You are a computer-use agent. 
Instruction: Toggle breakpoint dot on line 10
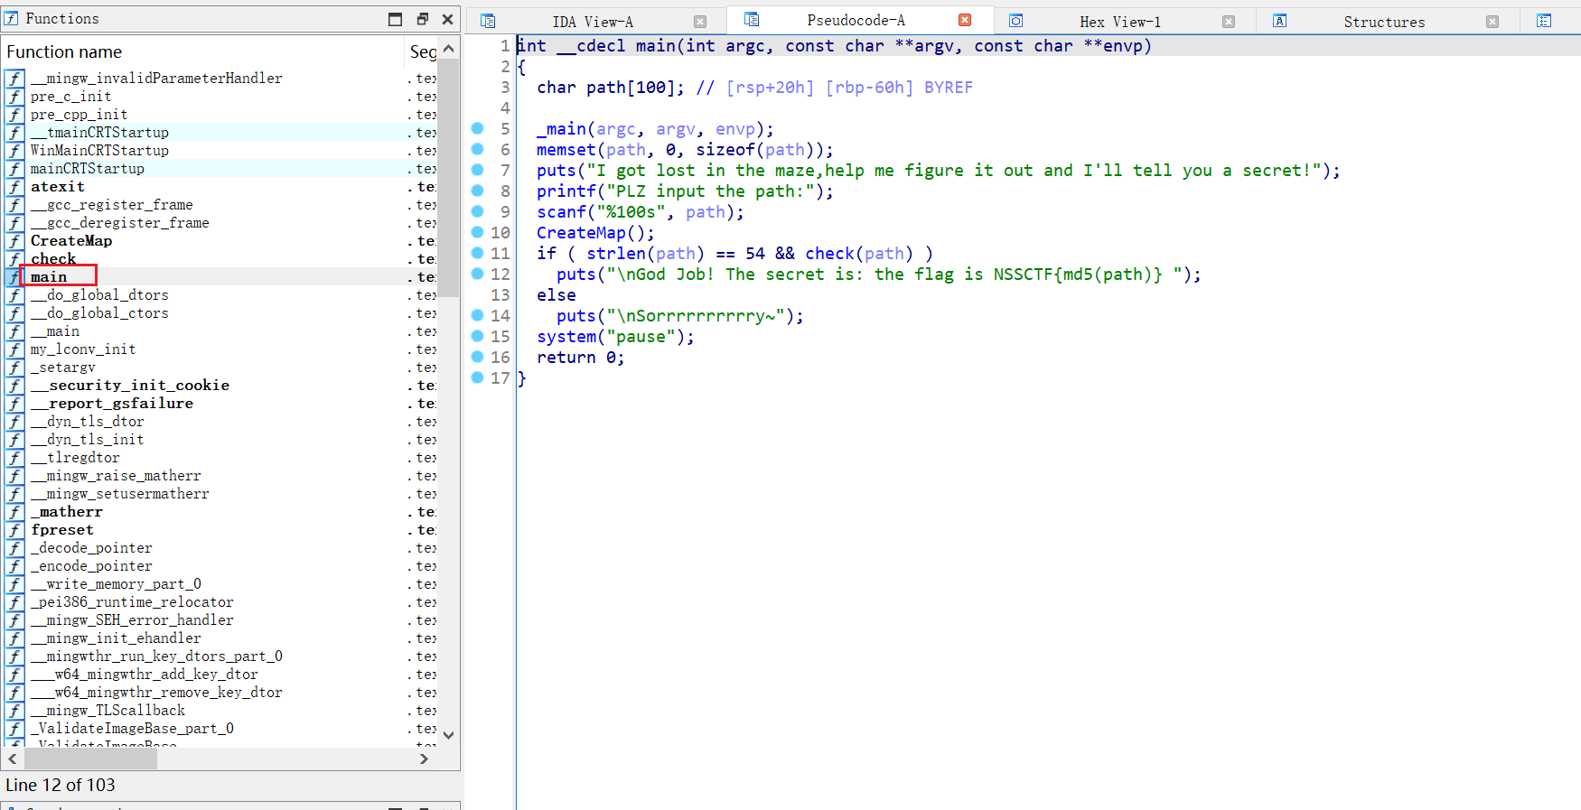pos(478,232)
